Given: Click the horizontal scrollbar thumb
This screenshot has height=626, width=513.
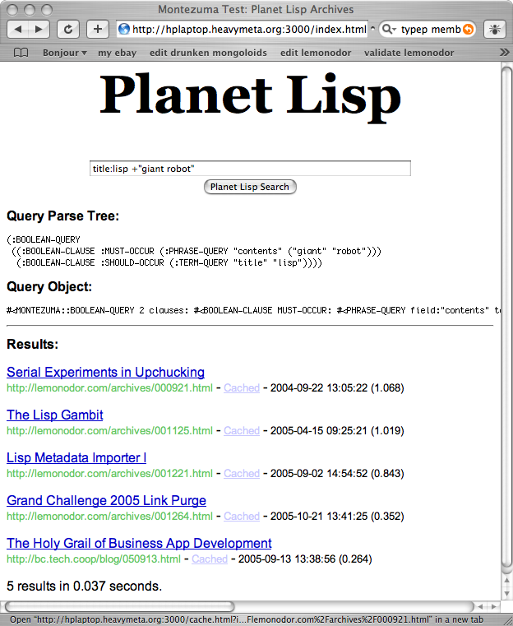Looking at the screenshot, I should click(119, 606).
